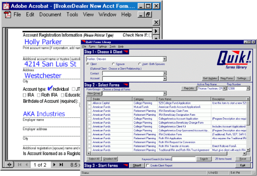Screen dimensions: 257x176
Task: Open the Rep Number dropdown
Action: (248, 88)
